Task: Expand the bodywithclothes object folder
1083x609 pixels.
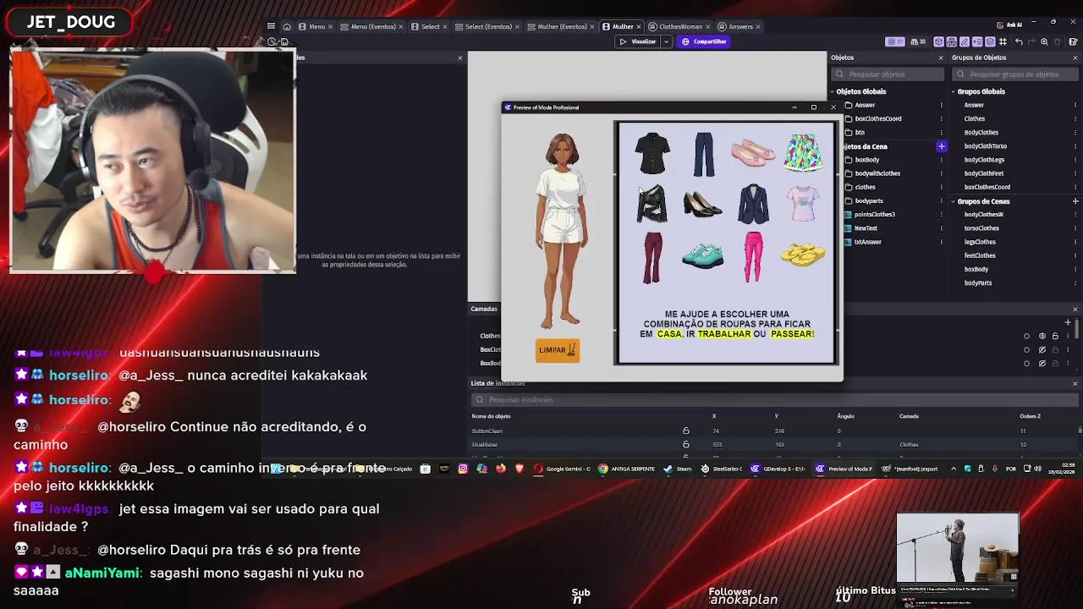Action: [x=849, y=173]
